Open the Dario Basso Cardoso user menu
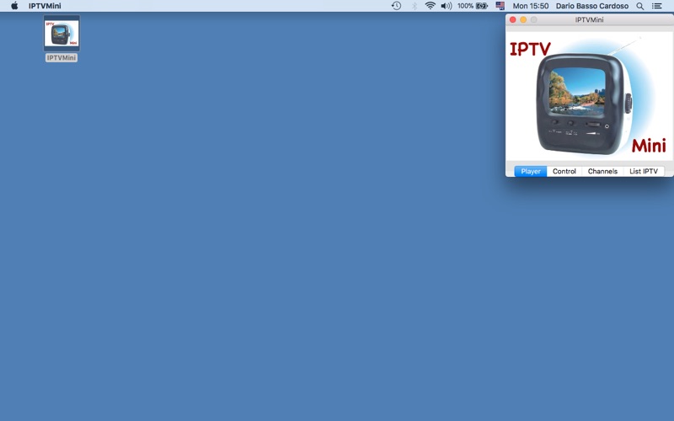The width and height of the screenshot is (674, 421). (x=592, y=6)
